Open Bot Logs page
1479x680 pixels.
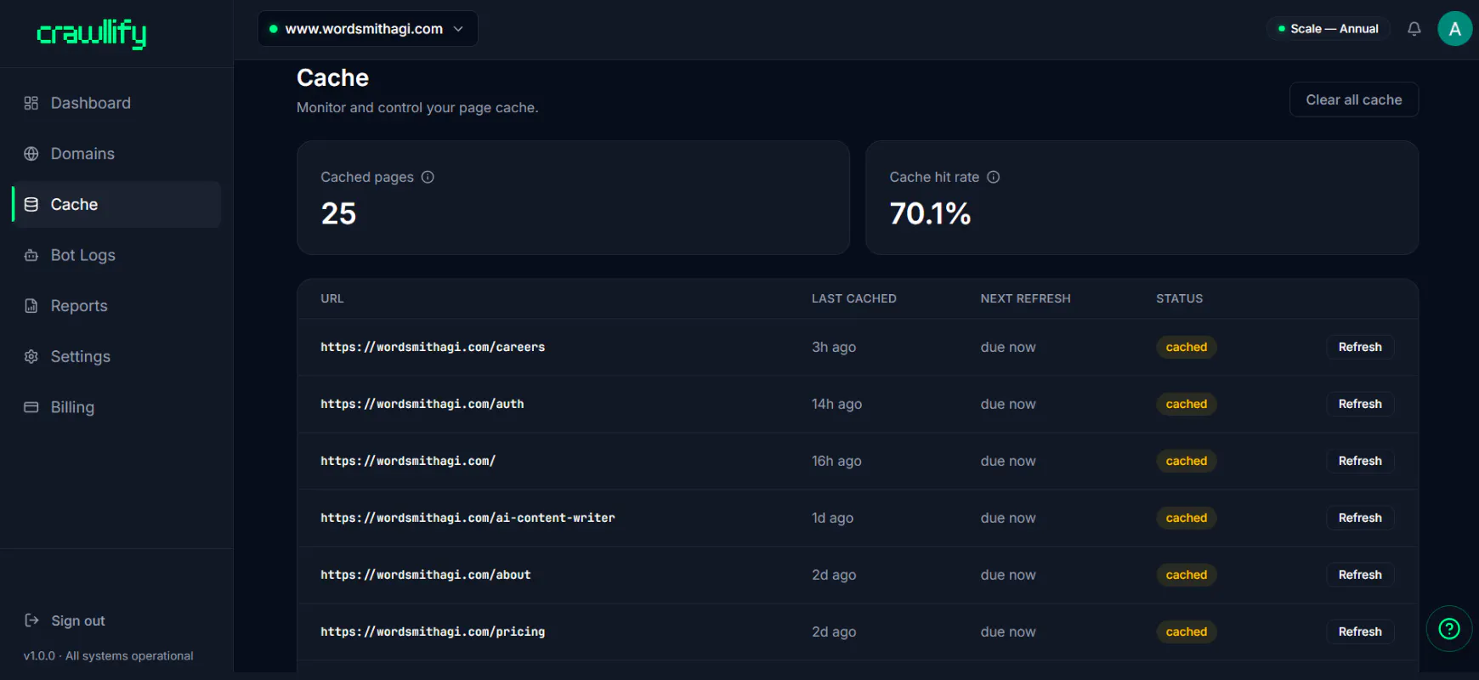point(83,255)
